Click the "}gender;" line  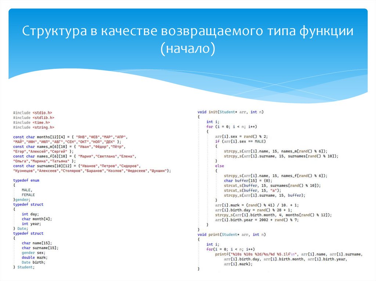[x=22, y=200]
